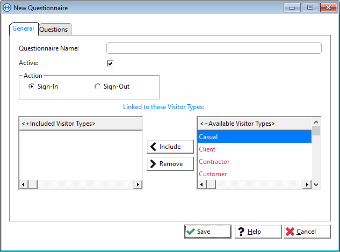The image size is (340, 252).
Task: Uncheck the Active checkbox
Action: 110,63
